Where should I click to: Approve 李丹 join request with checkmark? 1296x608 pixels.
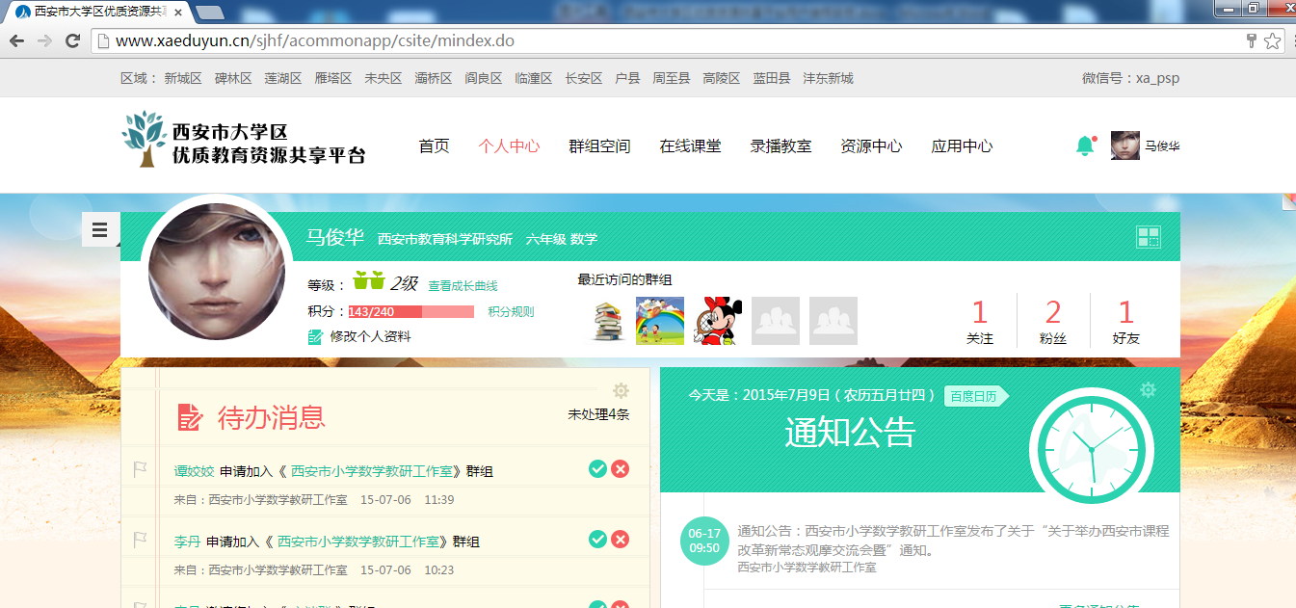click(x=597, y=539)
